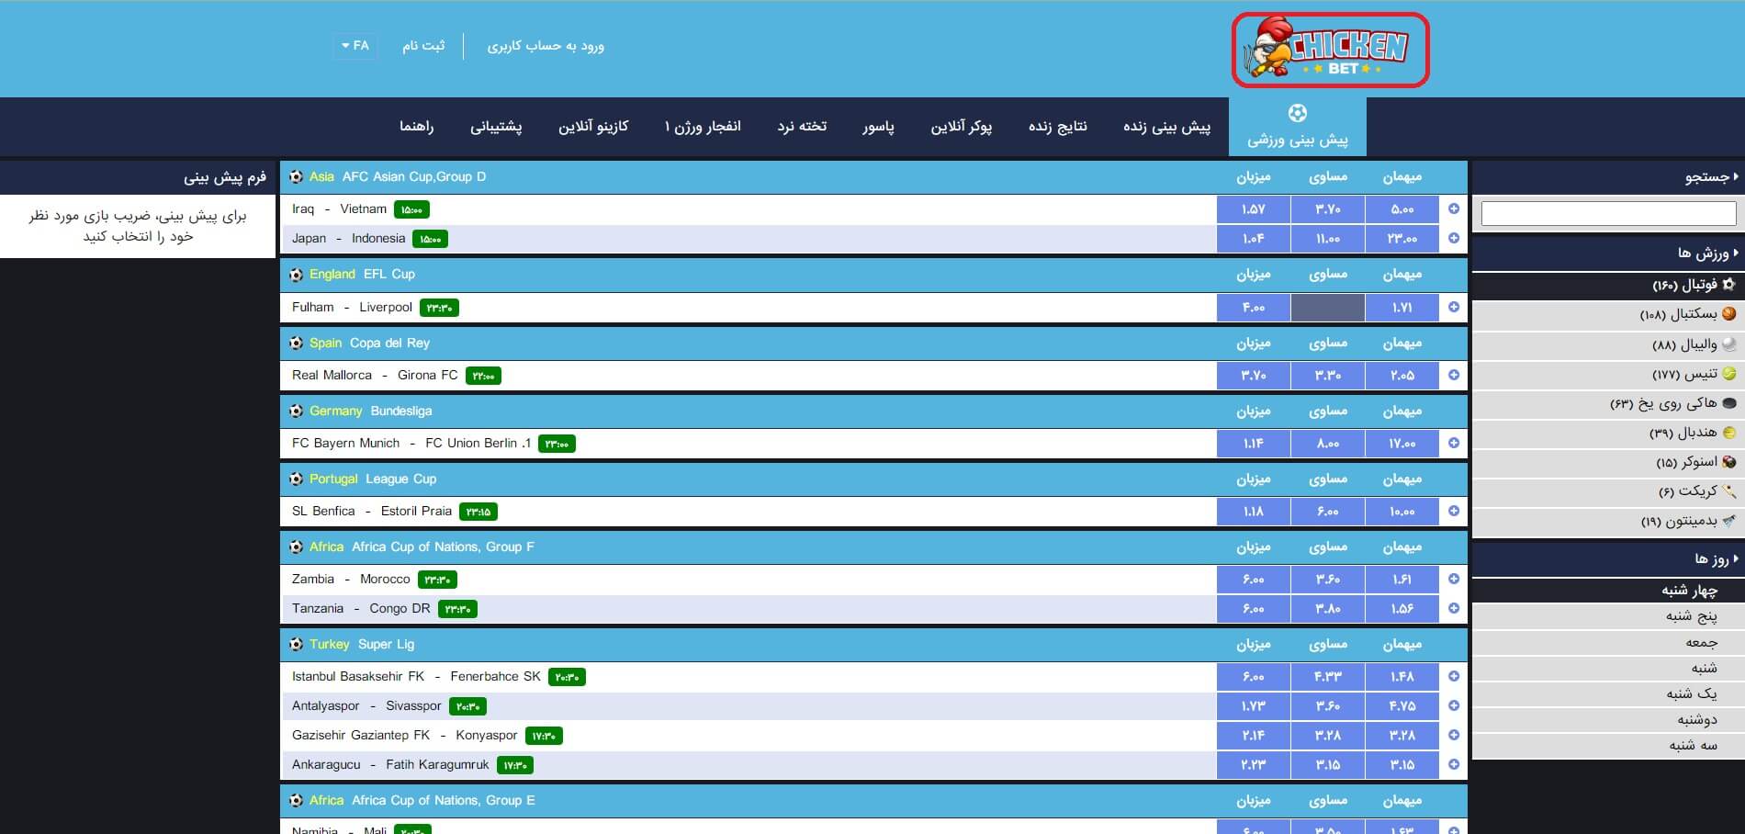Open the کازینو آنلاین menu item
Viewport: 1745px width, 834px height.
tap(593, 127)
